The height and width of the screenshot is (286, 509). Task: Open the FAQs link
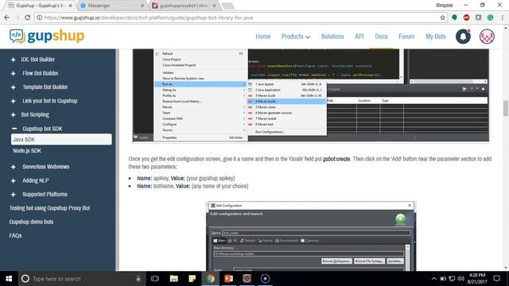[x=15, y=236]
